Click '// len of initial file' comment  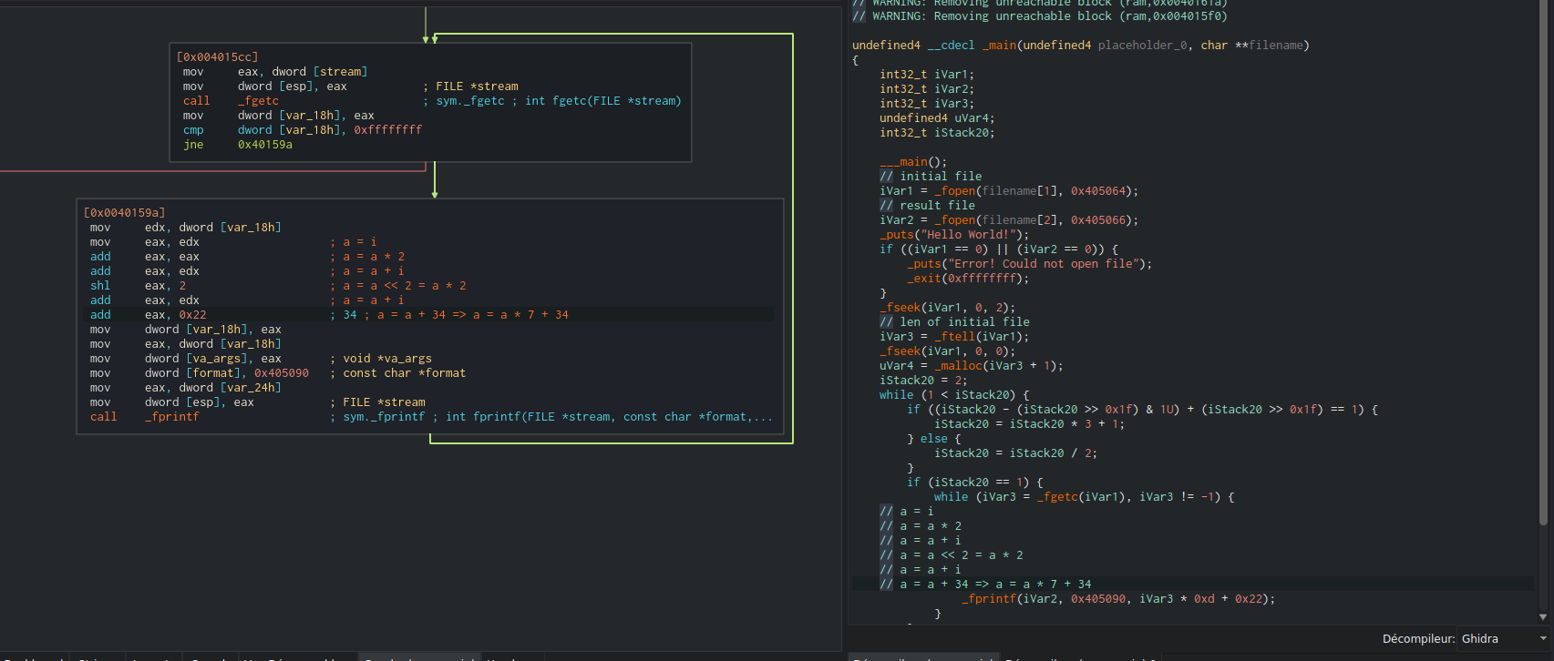(954, 321)
